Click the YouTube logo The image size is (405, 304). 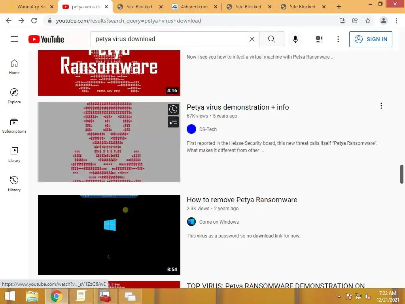pos(46,39)
